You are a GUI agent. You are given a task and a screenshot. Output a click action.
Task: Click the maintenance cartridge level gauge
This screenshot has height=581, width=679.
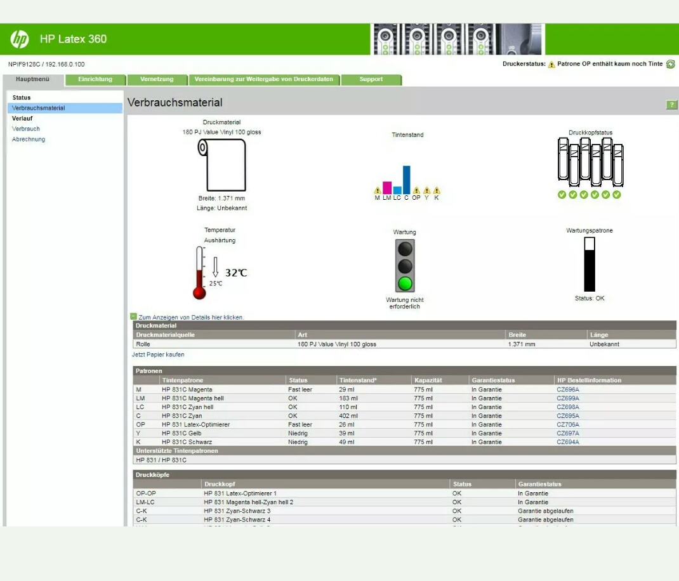[x=590, y=264]
